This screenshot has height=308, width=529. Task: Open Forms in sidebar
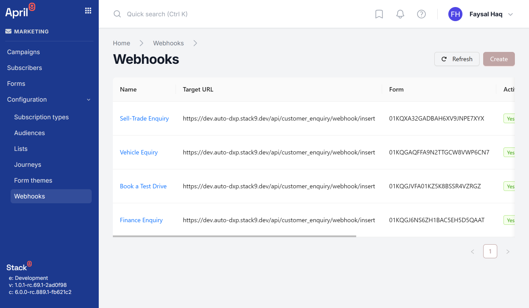coord(49,84)
